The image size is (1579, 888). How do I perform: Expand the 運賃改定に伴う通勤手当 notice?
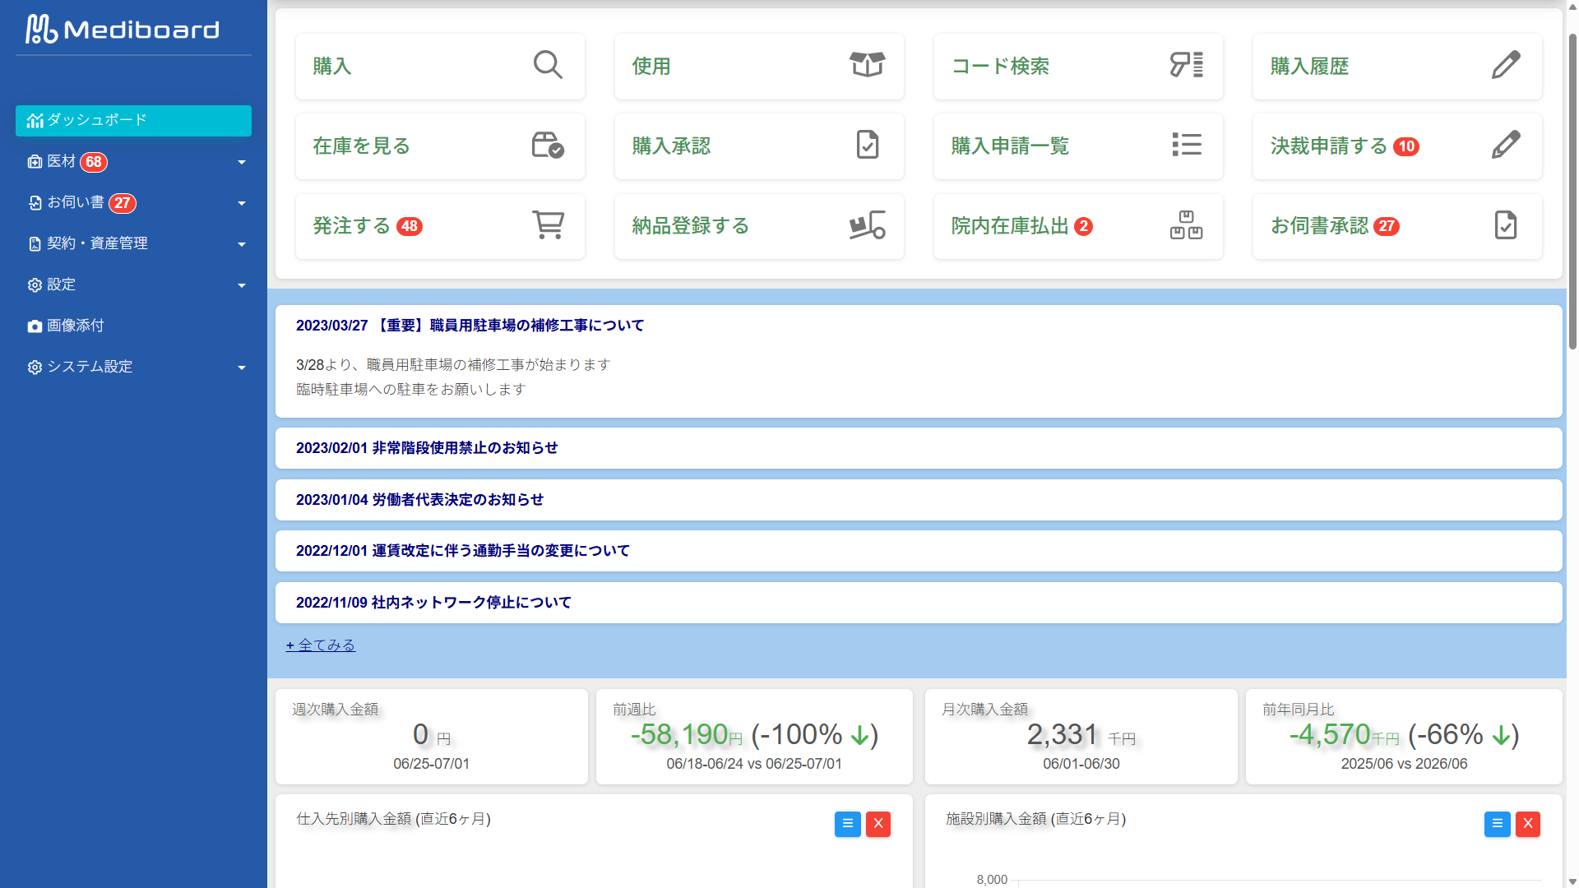tap(919, 551)
